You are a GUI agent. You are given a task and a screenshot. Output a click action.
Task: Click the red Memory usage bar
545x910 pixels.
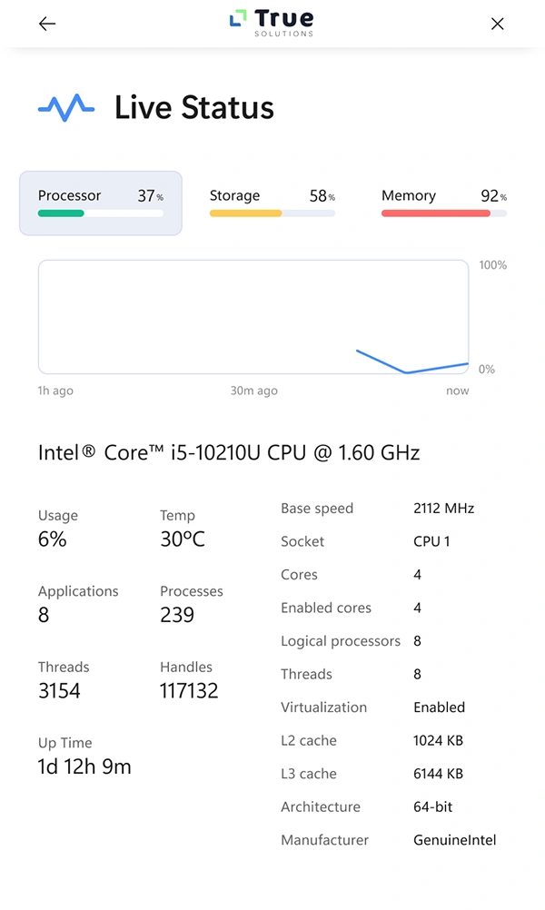(436, 213)
